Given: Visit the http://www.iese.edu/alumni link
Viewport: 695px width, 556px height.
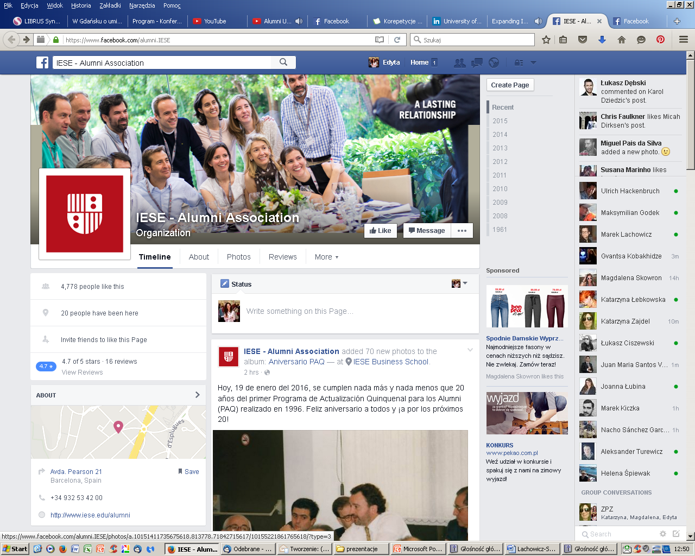Looking at the screenshot, I should click(x=90, y=515).
